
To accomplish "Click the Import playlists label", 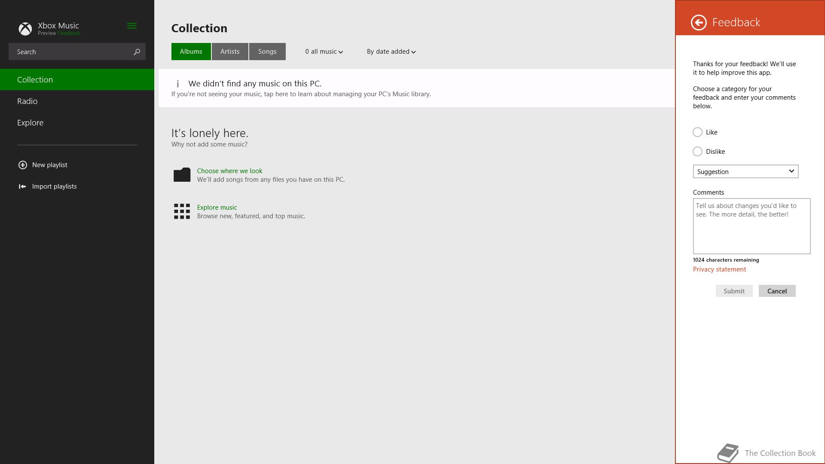I will [x=55, y=186].
